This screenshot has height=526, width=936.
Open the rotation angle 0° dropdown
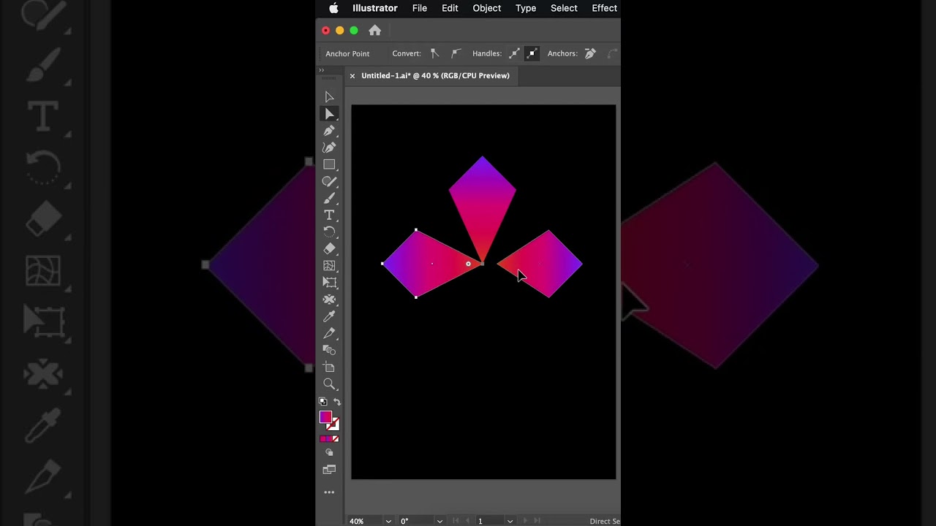point(439,521)
